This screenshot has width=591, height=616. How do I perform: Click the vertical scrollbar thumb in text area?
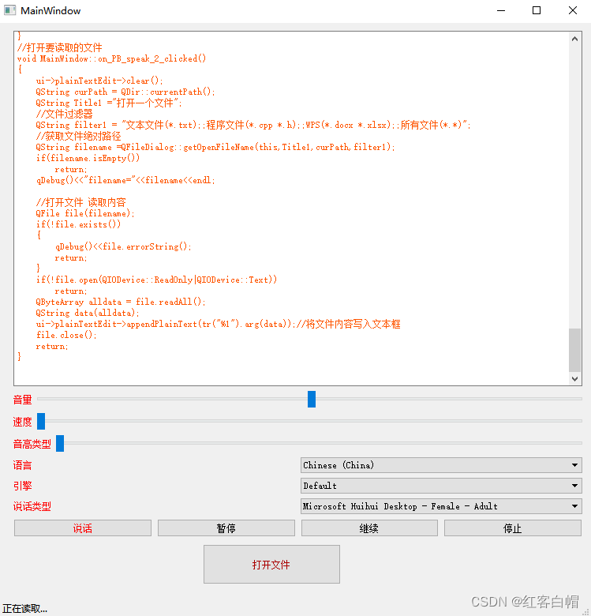pyautogui.click(x=574, y=350)
